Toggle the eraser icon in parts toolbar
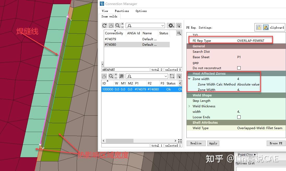286x171 pixels. click(111, 26)
